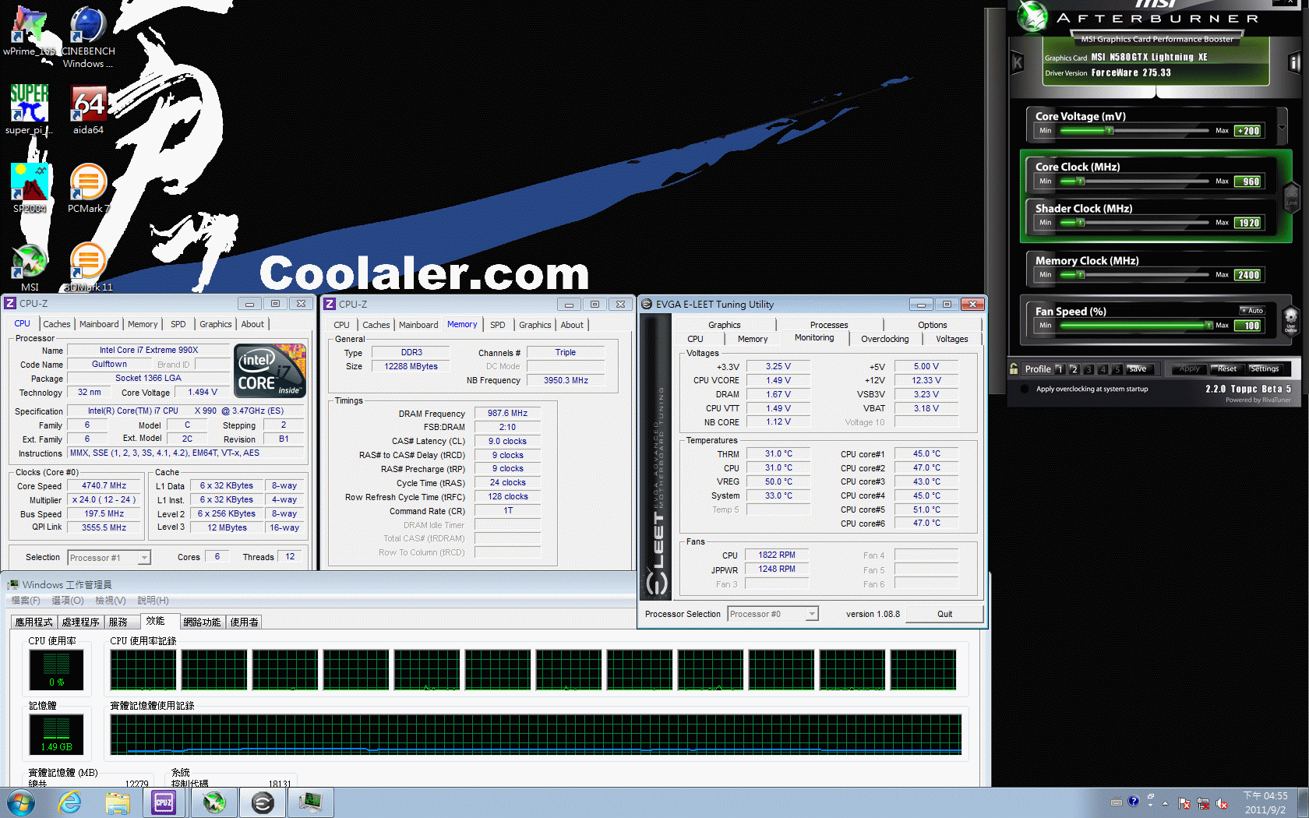
Task: Open the Caches tab in left CPU-Z
Action: 57,324
